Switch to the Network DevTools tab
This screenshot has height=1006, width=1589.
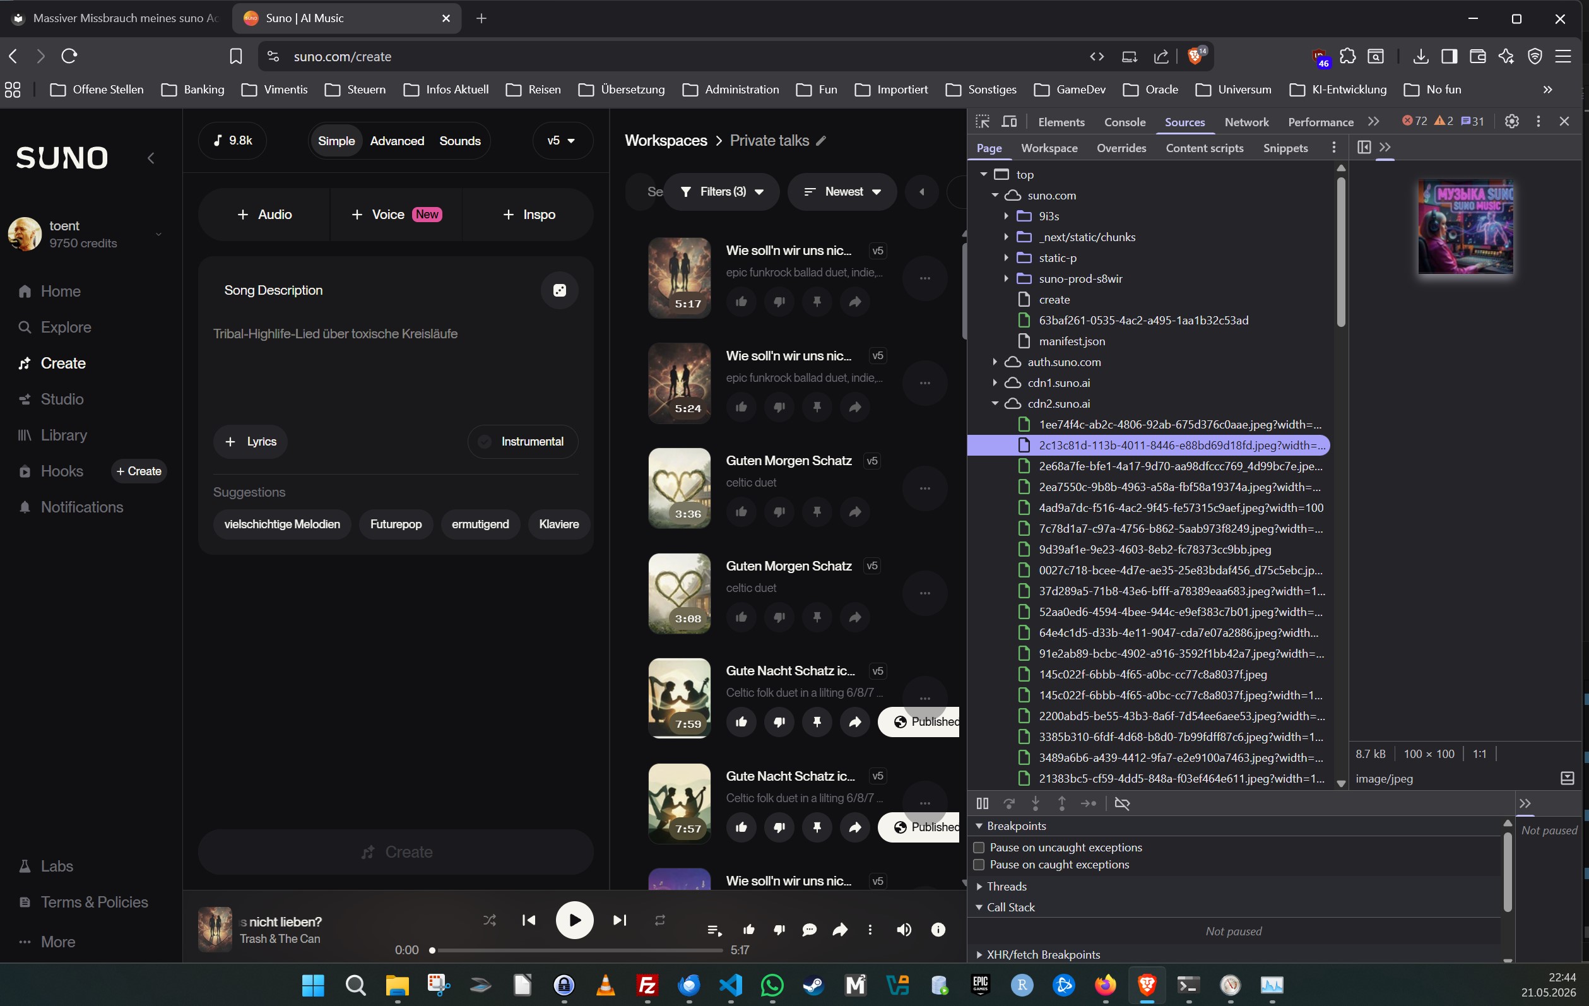click(1246, 121)
